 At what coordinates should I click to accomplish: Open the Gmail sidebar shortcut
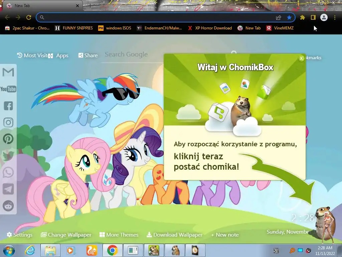[x=8, y=72]
